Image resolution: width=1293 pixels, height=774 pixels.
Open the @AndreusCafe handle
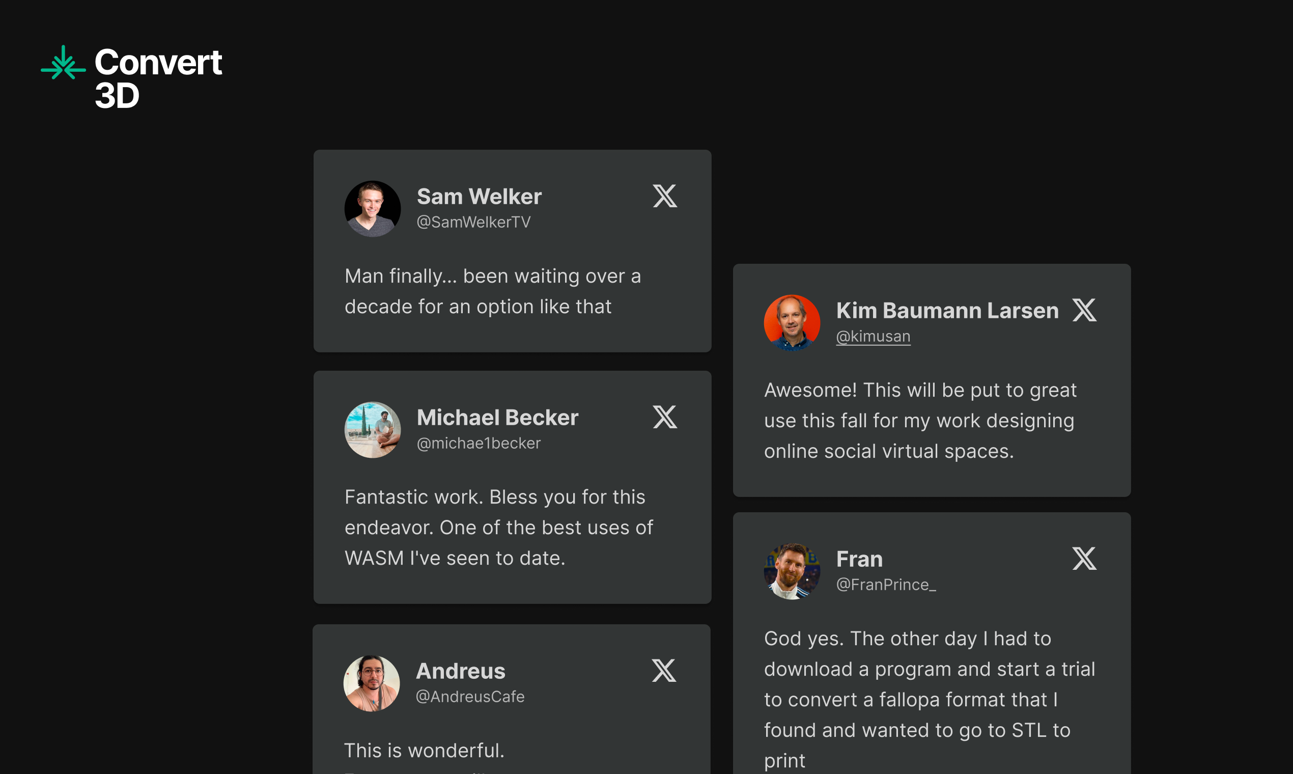point(470,697)
